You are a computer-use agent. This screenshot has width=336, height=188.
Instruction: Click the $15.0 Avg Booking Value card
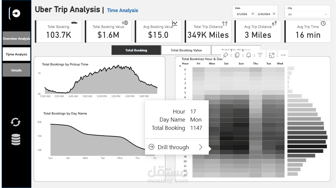[158, 31]
